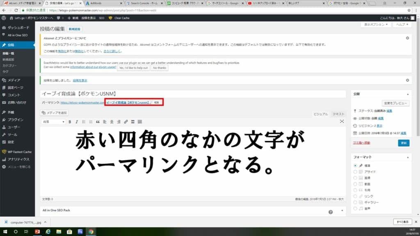Open the comments bubble in admin bar

(x=59, y=18)
